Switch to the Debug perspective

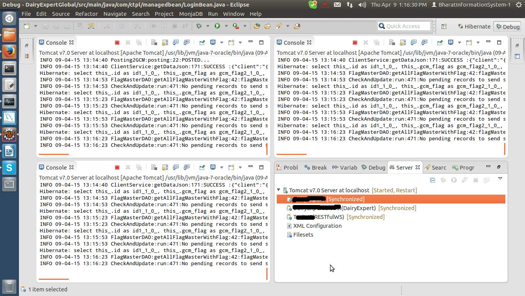(507, 26)
